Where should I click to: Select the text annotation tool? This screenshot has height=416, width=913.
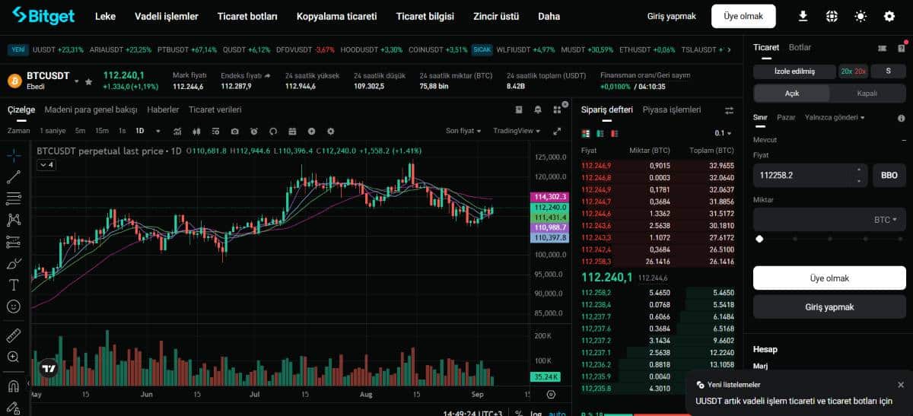click(x=14, y=285)
